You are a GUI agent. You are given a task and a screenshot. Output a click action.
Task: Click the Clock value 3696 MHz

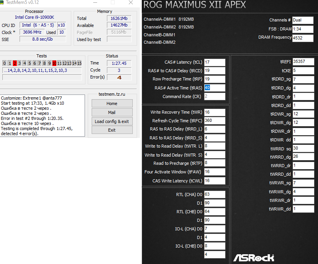tap(32, 32)
